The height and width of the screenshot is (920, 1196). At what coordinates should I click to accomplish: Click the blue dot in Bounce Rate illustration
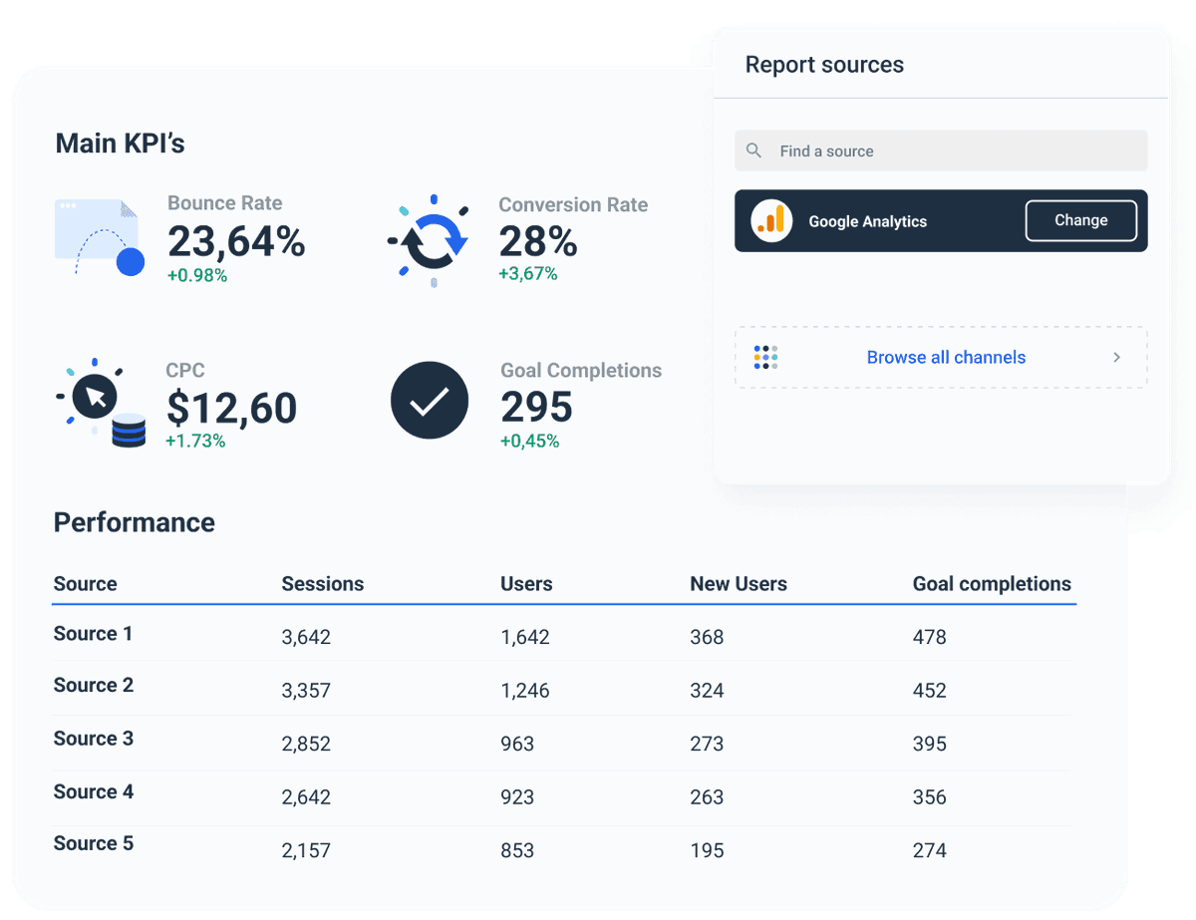[x=129, y=261]
